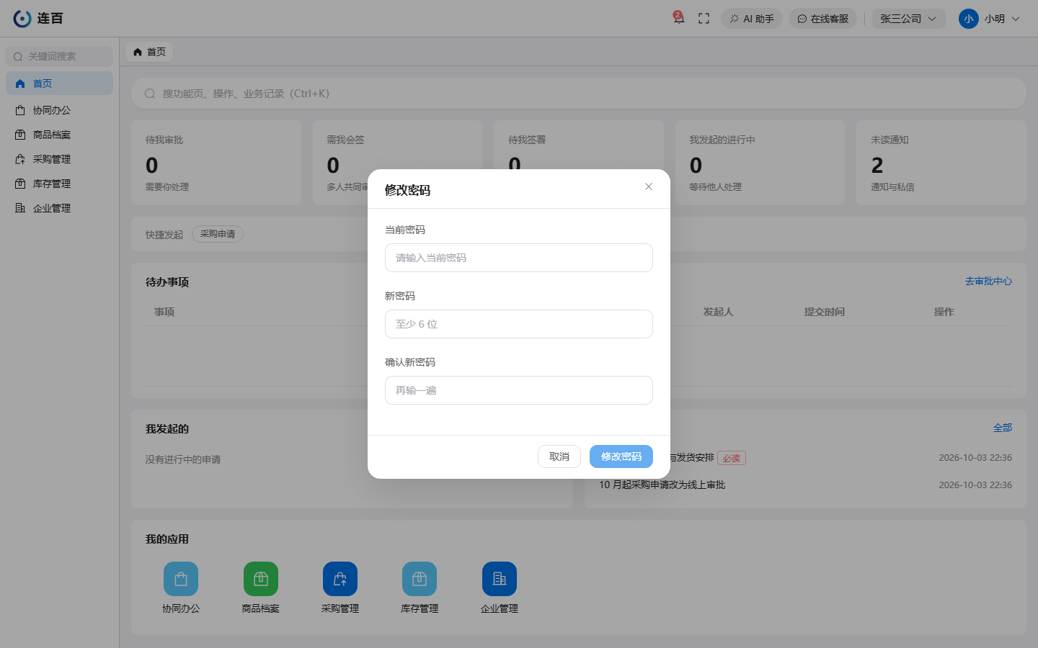Click the 当前密码 input field
This screenshot has height=648, width=1038.
519,258
